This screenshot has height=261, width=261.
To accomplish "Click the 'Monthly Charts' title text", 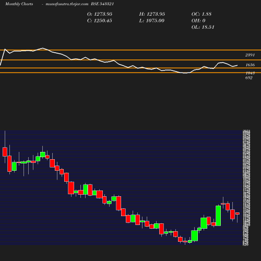I will point(19,4).
